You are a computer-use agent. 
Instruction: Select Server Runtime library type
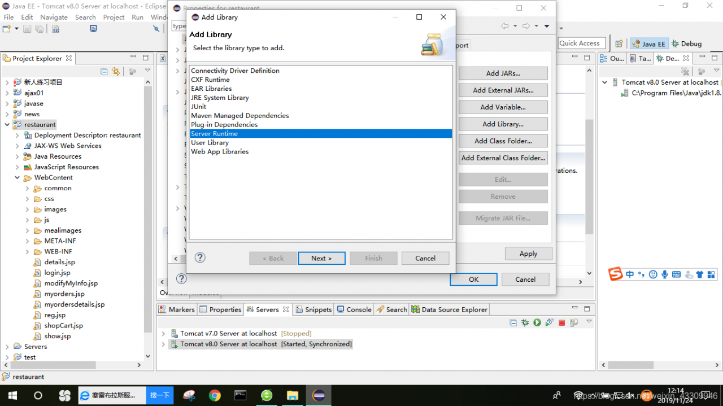pos(321,134)
